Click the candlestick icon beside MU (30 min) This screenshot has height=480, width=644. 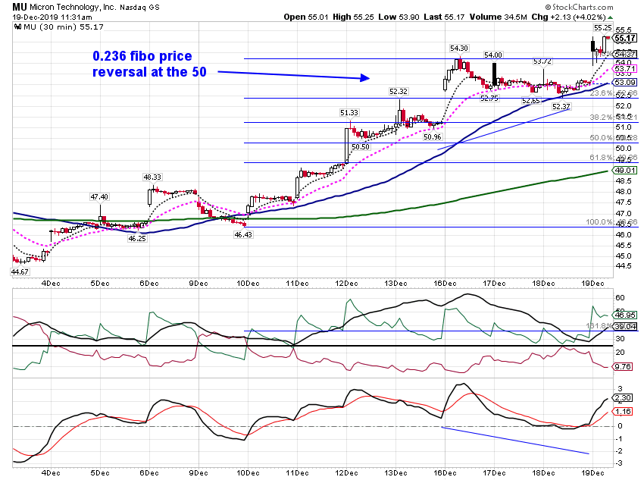pyautogui.click(x=17, y=27)
